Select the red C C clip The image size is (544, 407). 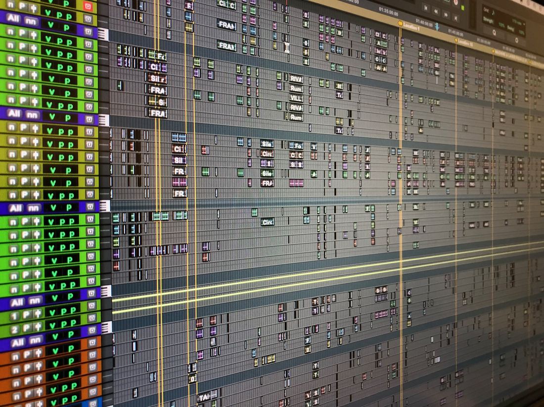[x=296, y=155]
